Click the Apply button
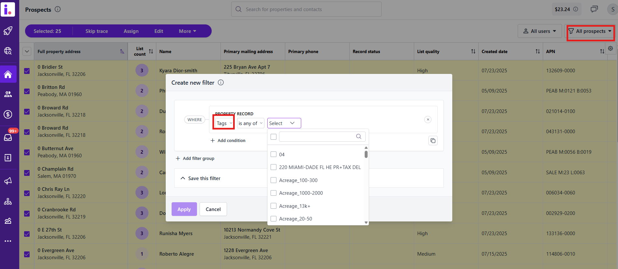 (x=184, y=209)
